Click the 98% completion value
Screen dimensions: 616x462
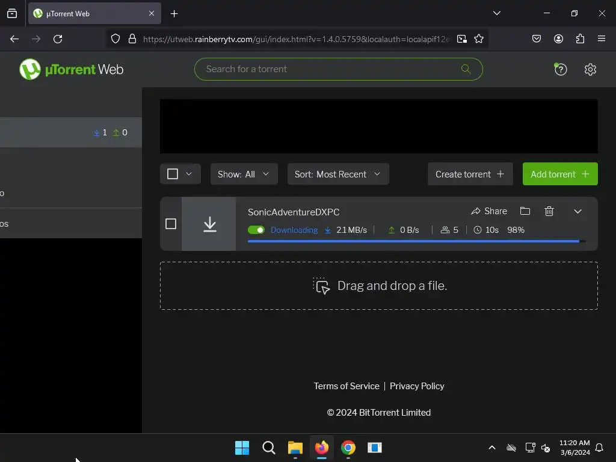516,230
